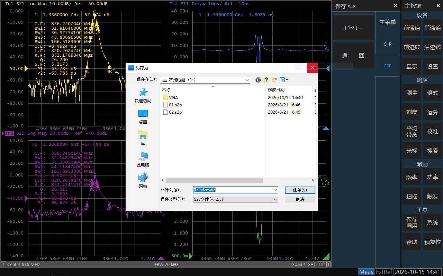
Task: Open the 刻度 scale menu
Action: [x=412, y=112]
